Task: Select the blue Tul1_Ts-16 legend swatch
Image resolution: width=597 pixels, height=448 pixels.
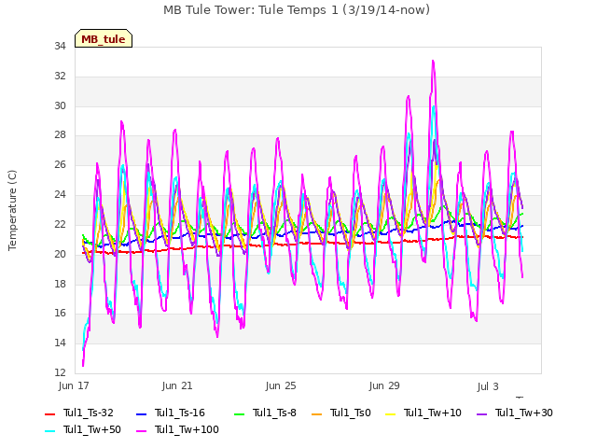Action: point(141,414)
